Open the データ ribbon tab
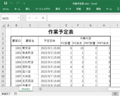Viewport: 120px width, 96px height. pyautogui.click(x=68, y=9)
